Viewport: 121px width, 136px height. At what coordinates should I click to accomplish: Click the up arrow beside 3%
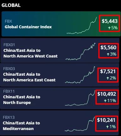click(108, 54)
